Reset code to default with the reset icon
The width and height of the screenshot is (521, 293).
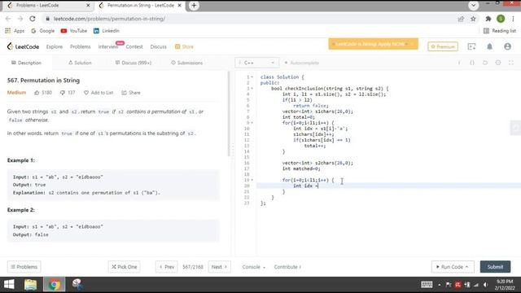pos(485,63)
